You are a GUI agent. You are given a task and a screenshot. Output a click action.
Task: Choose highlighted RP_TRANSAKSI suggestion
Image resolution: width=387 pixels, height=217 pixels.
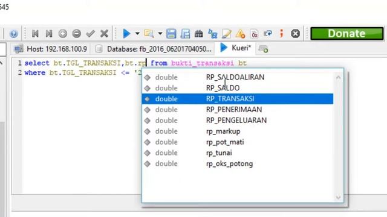pos(238,99)
